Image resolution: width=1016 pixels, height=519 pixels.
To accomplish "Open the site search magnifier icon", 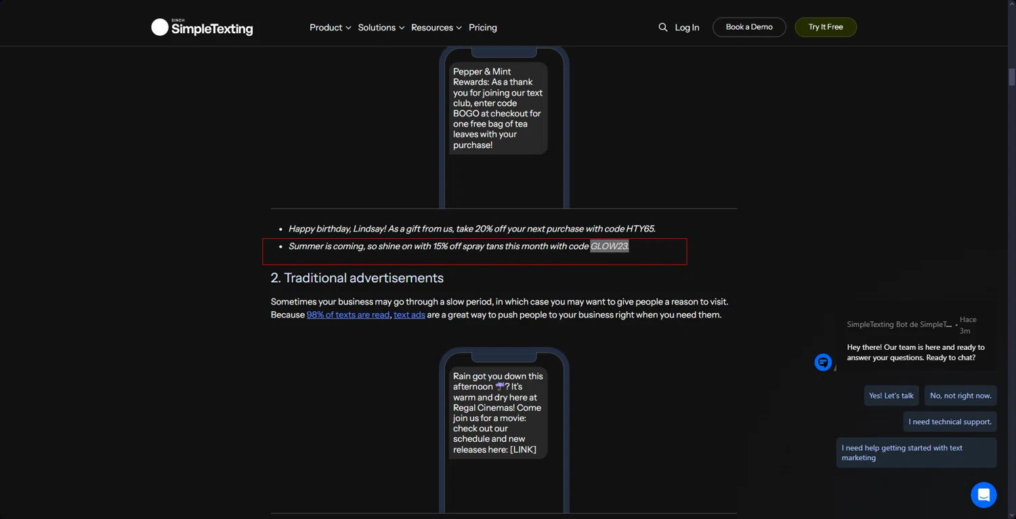I will click(662, 27).
